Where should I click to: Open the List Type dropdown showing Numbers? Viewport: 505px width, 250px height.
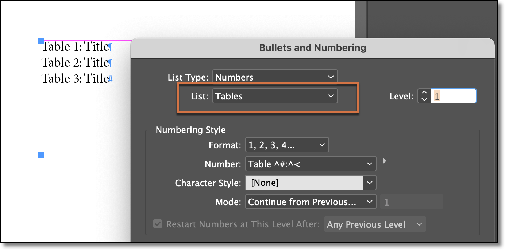coord(275,77)
